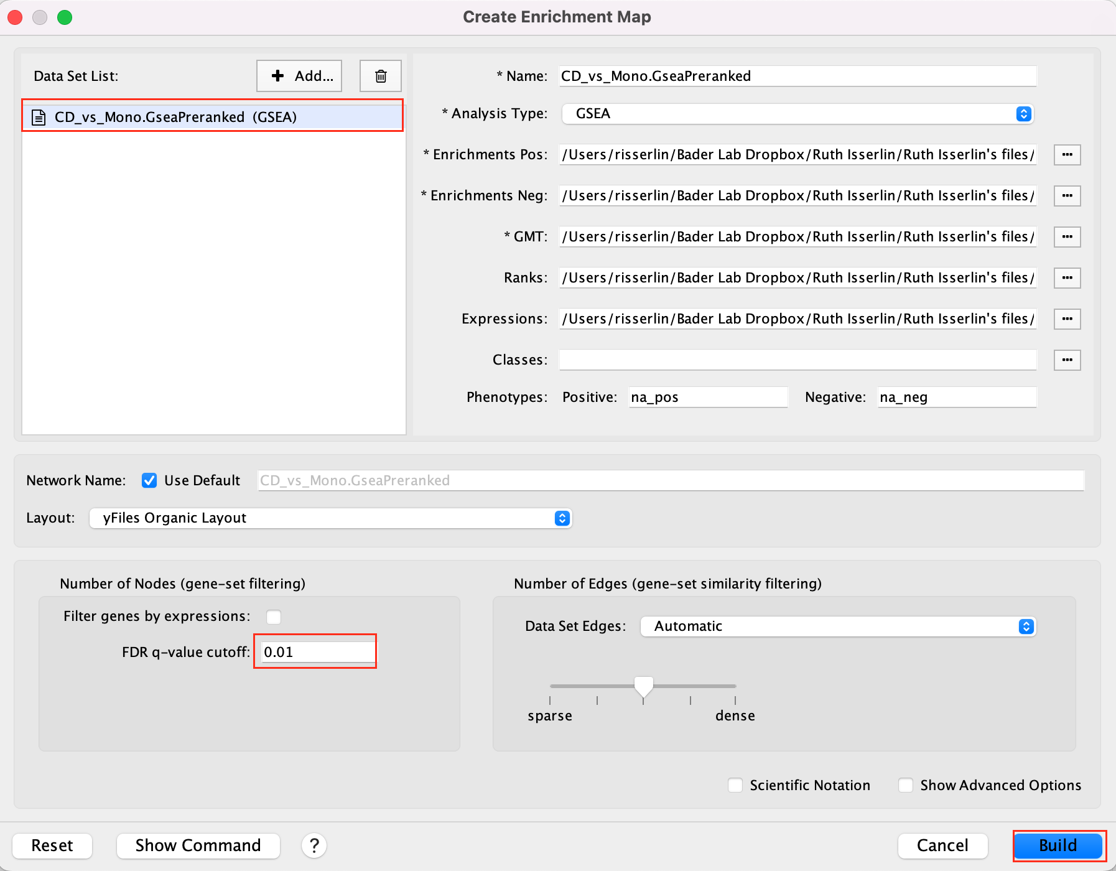Viewport: 1116px width, 871px height.
Task: Enable Filter genes by expressions
Action: (274, 617)
